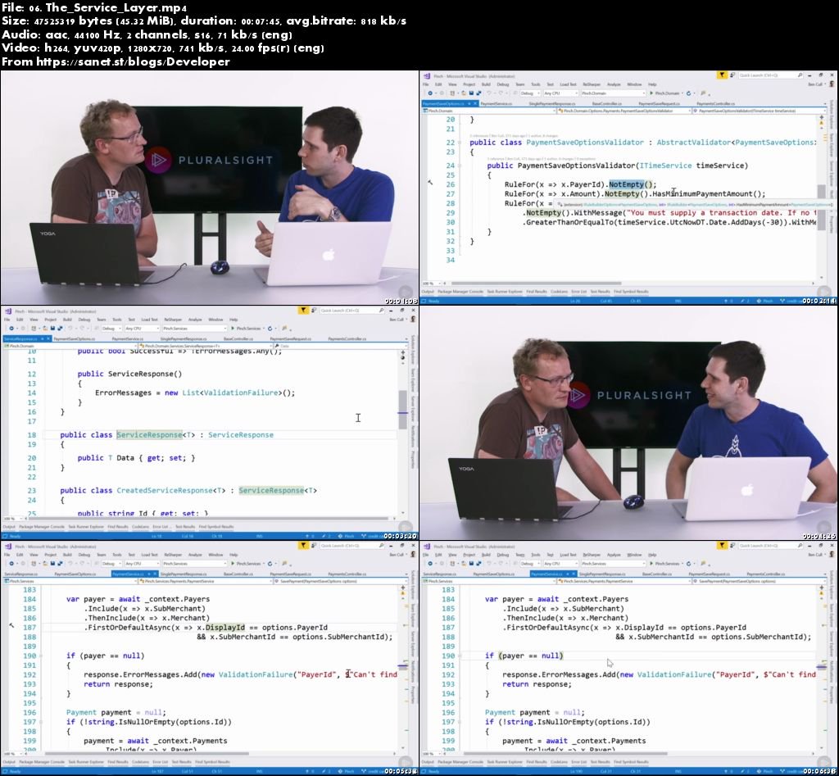Open Package Manager Console tab in 03:20 frame
This screenshot has width=839, height=776.
click(x=42, y=527)
